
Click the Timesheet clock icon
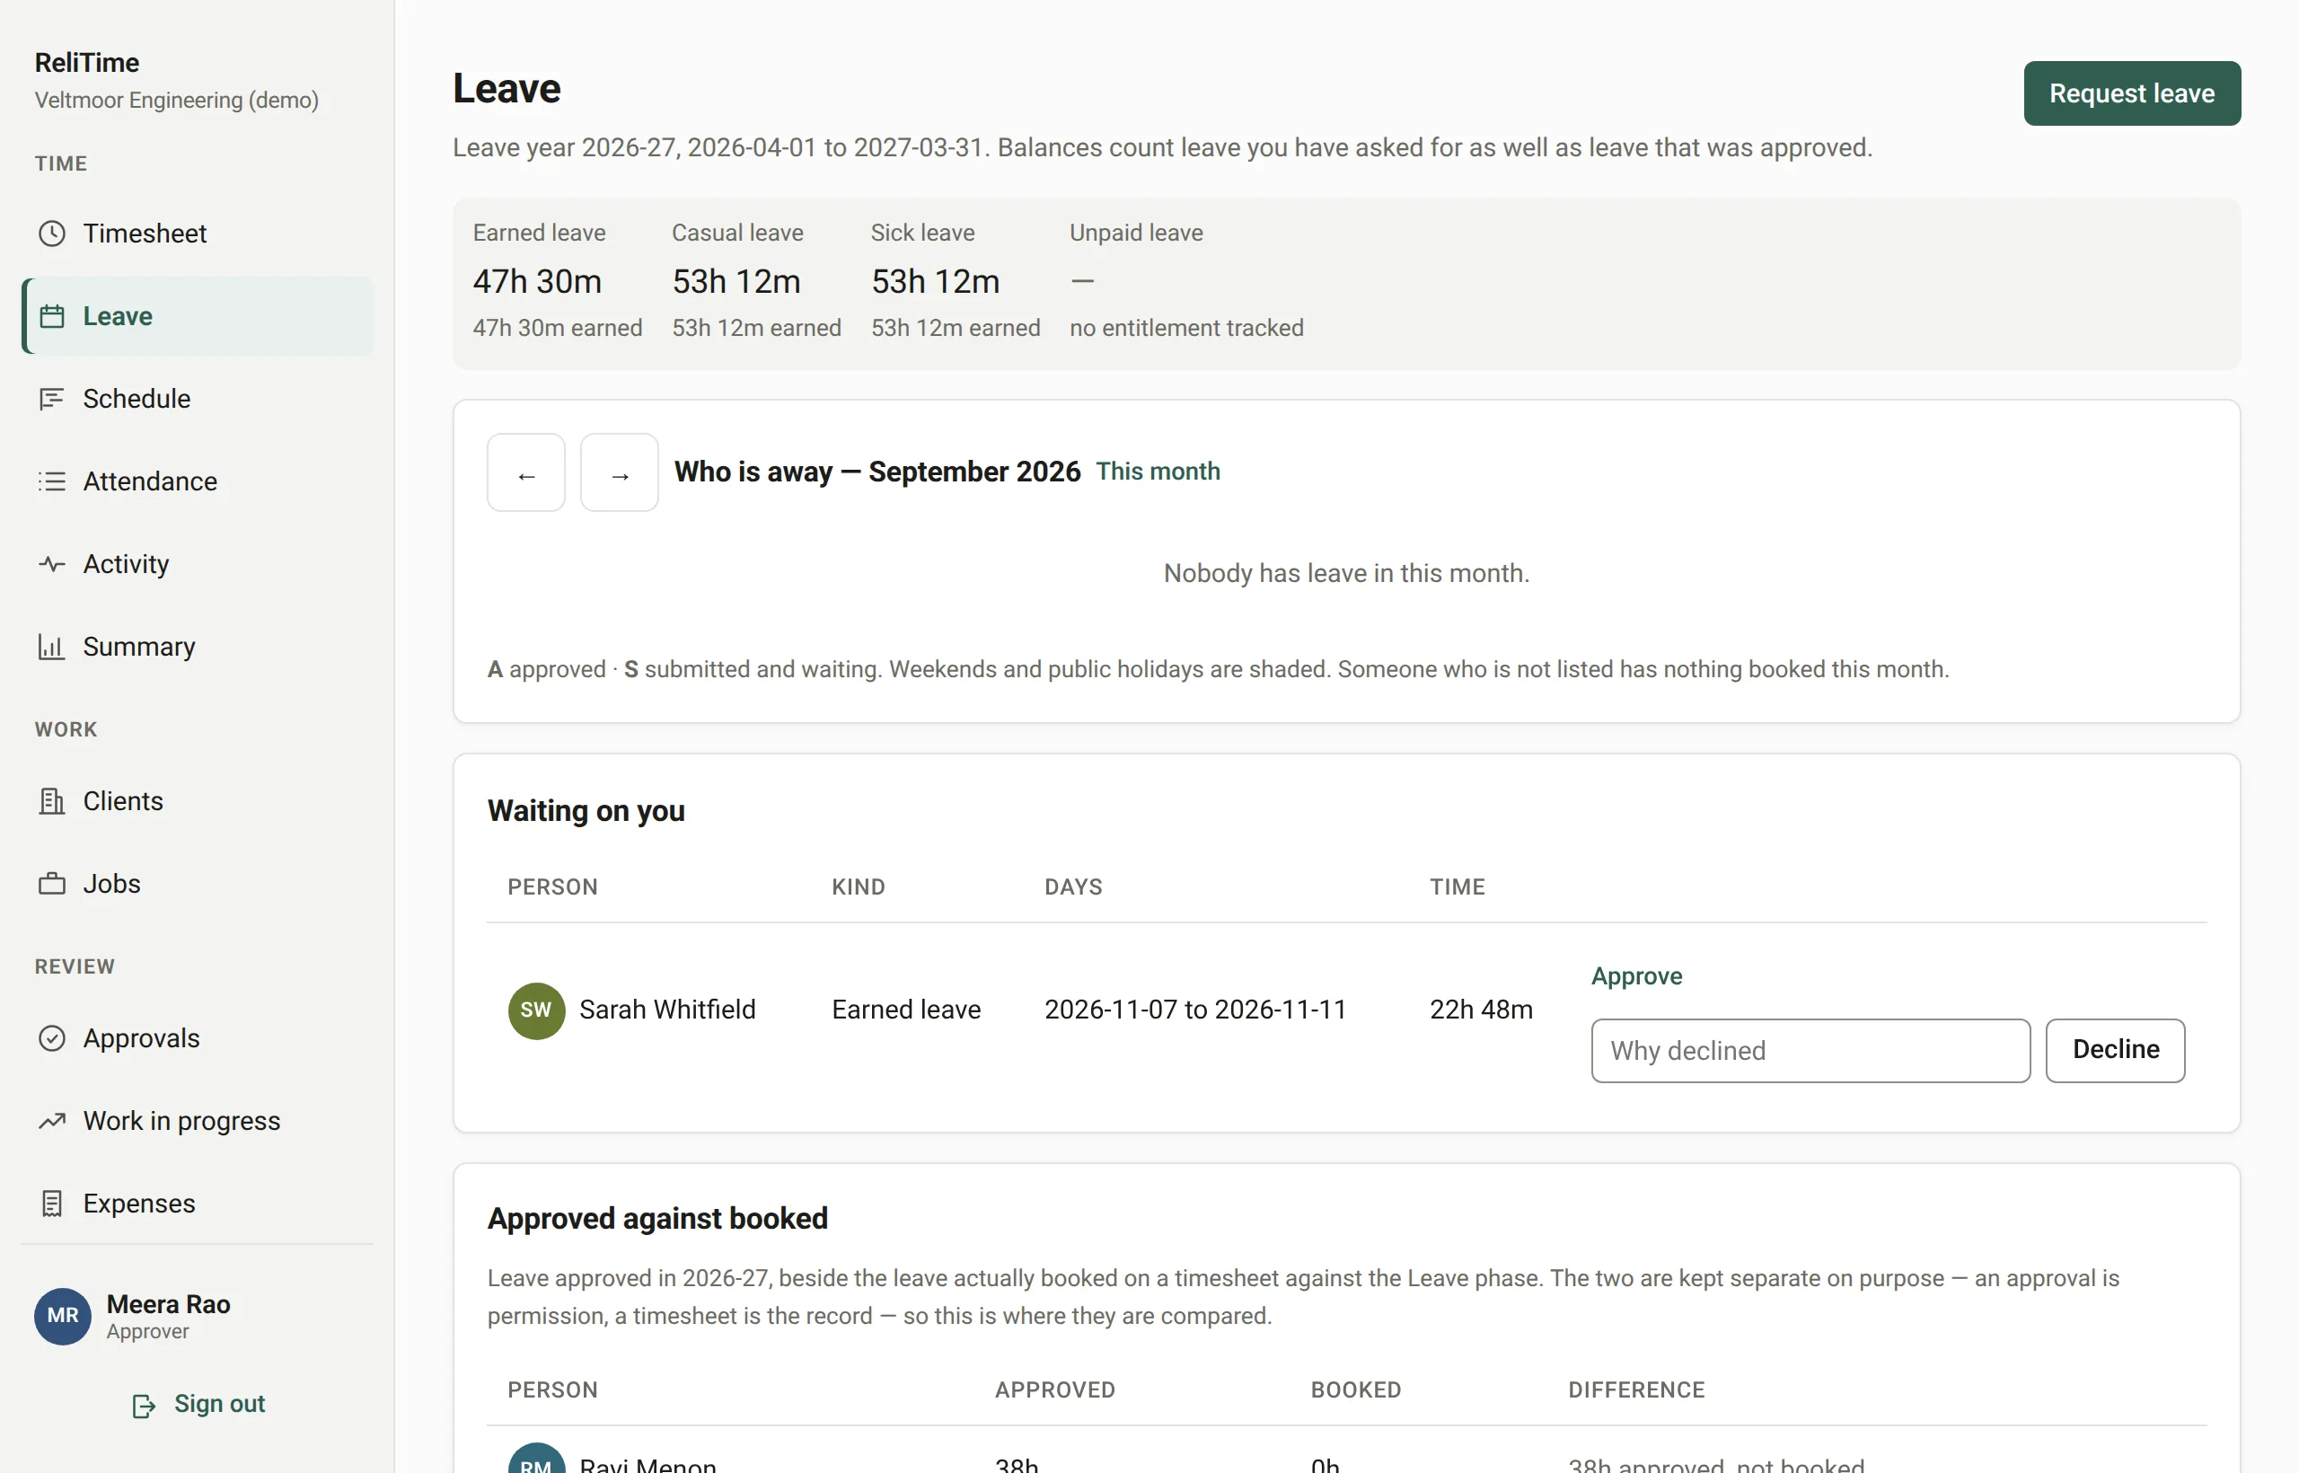52,234
